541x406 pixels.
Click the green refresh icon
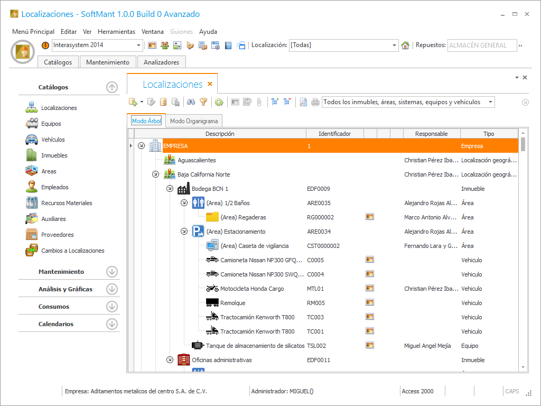pos(219,102)
